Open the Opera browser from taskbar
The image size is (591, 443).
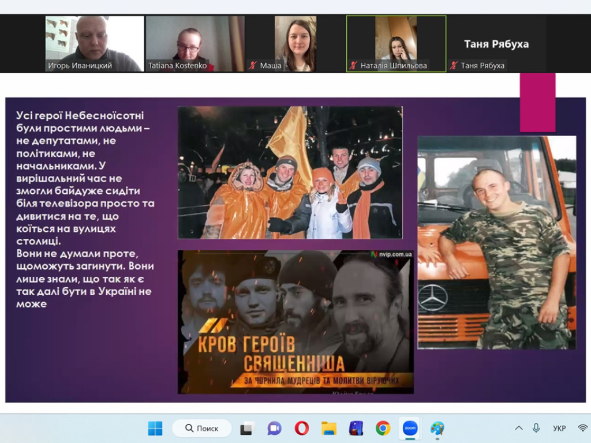[x=301, y=429]
